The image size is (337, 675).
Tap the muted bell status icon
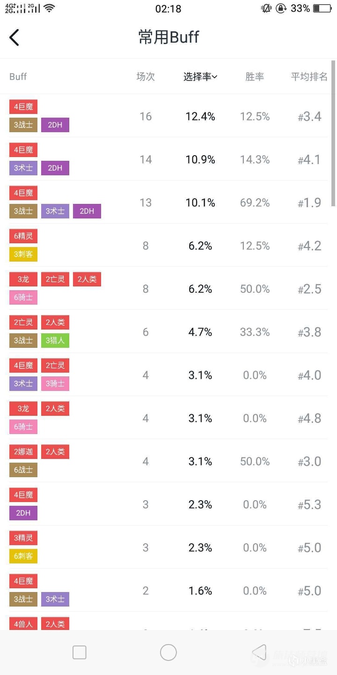pyautogui.click(x=266, y=8)
